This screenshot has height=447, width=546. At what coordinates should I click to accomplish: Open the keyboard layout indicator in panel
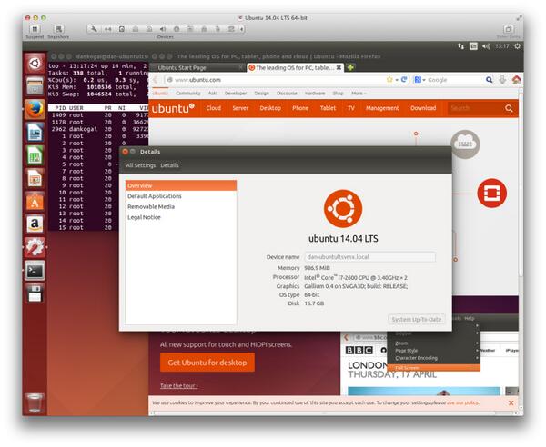(x=473, y=46)
